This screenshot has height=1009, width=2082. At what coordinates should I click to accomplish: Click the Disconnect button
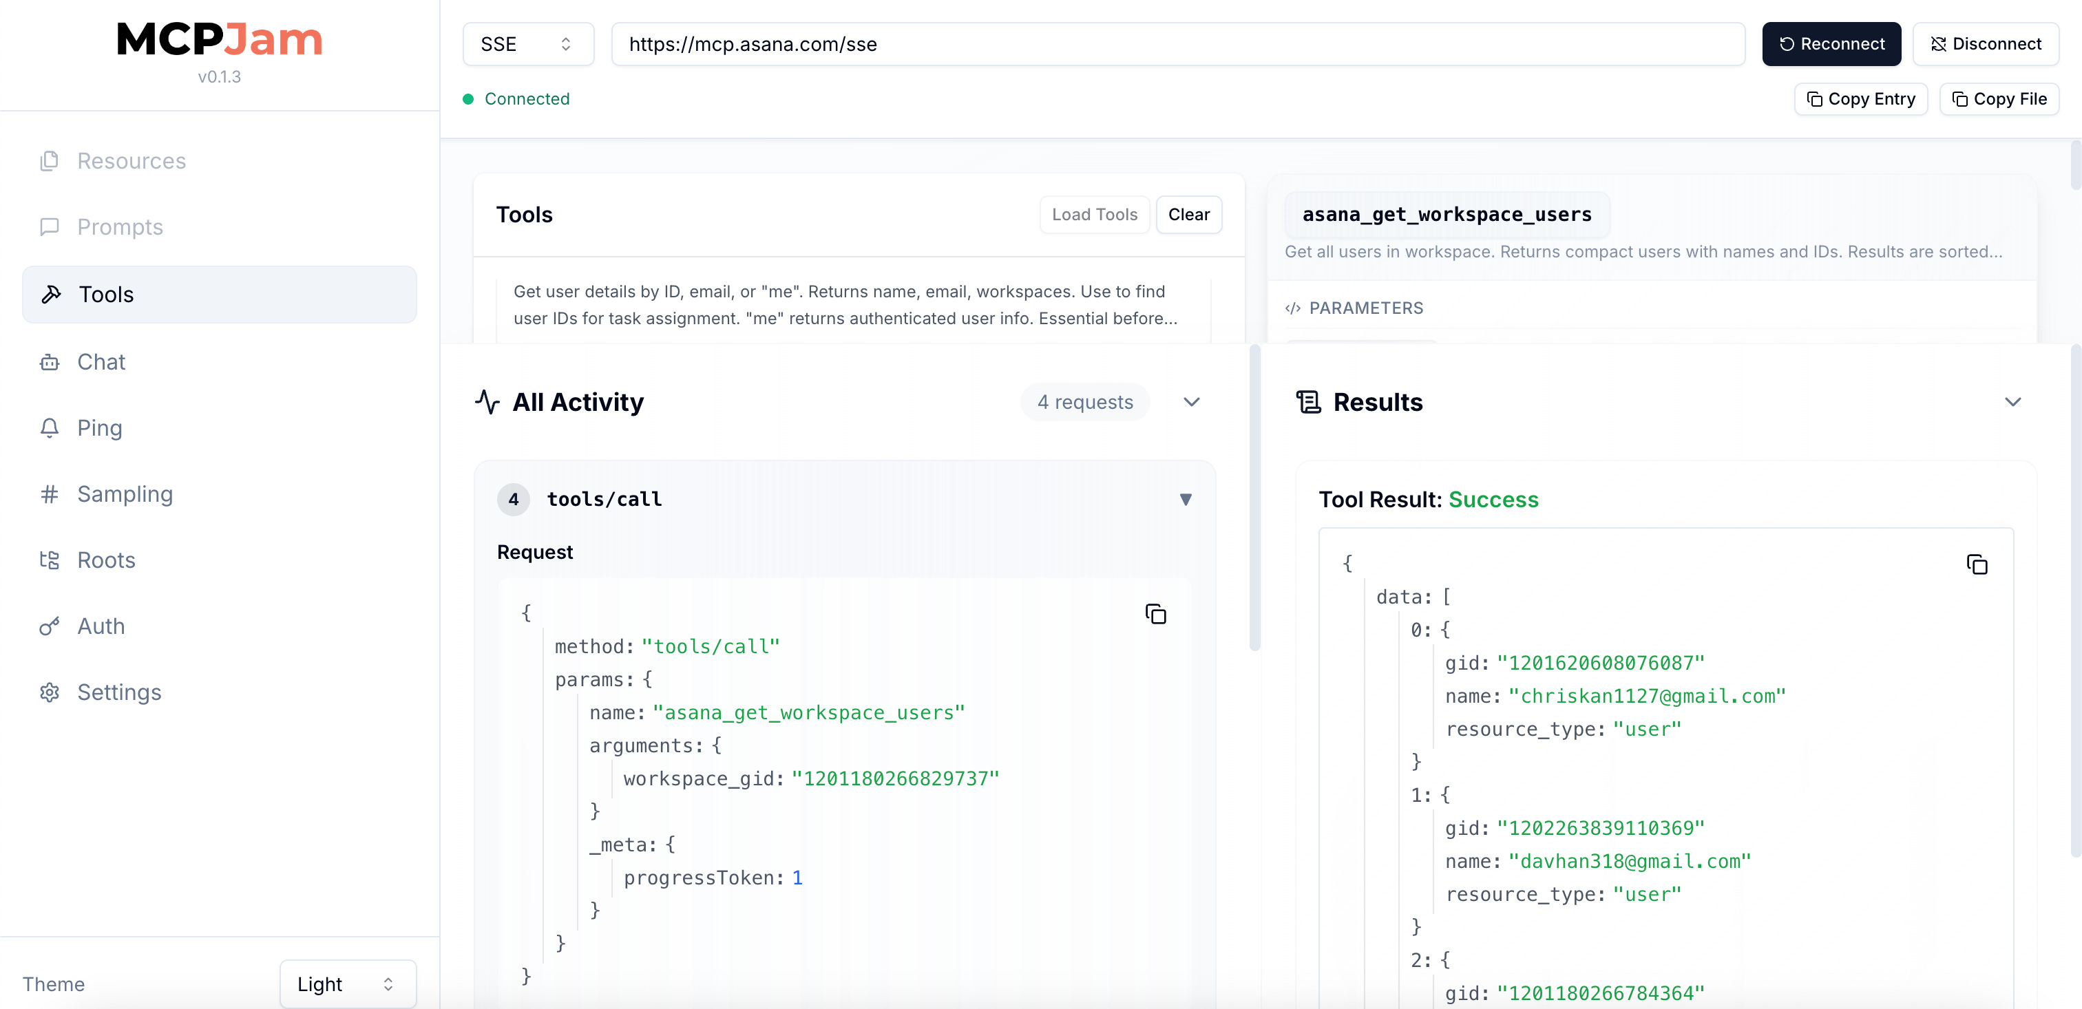(x=1984, y=43)
